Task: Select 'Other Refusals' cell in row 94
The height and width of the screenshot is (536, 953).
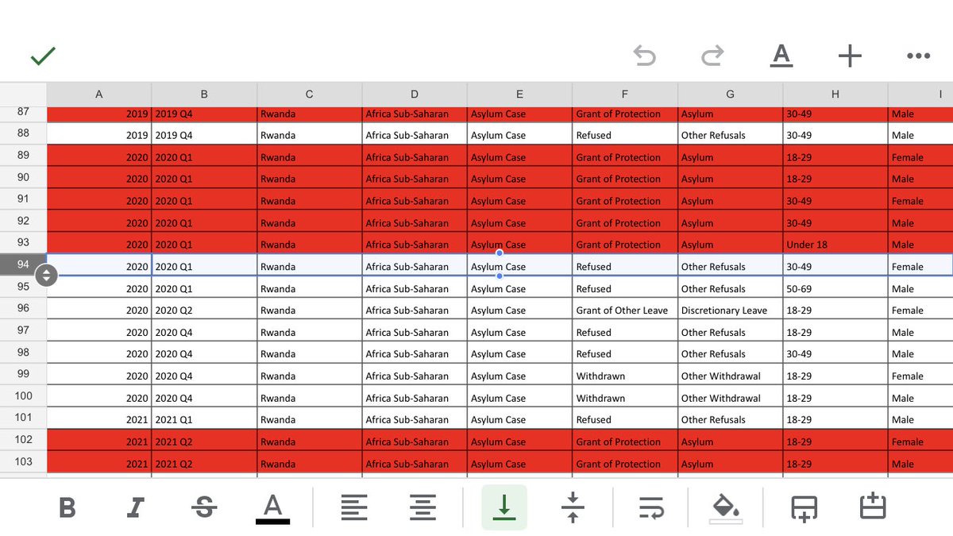Action: click(731, 266)
